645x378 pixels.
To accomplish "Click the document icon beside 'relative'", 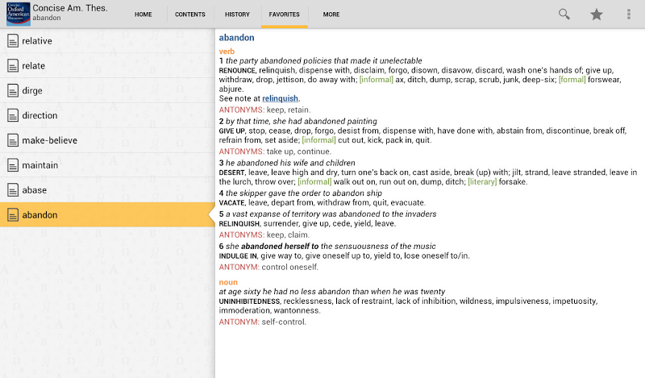I will click(13, 41).
